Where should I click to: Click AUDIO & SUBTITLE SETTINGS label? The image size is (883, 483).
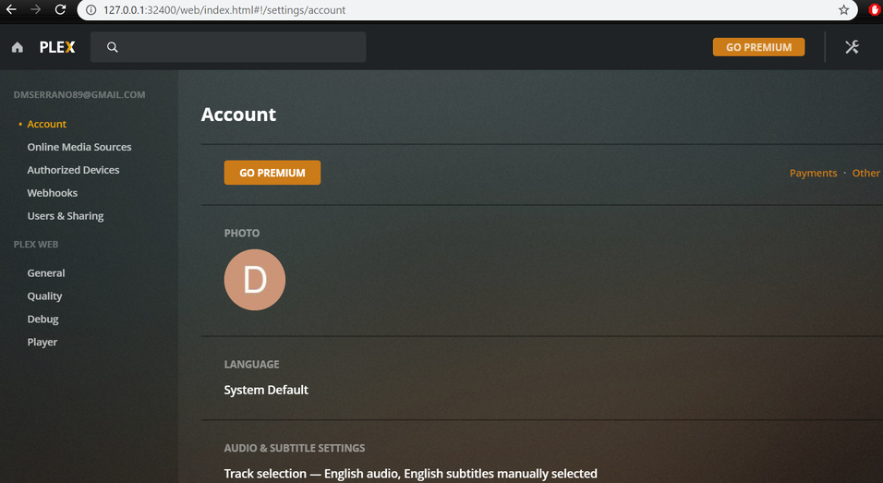(295, 448)
